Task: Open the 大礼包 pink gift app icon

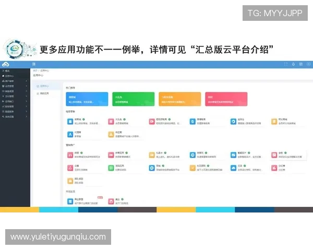Action: (111, 121)
